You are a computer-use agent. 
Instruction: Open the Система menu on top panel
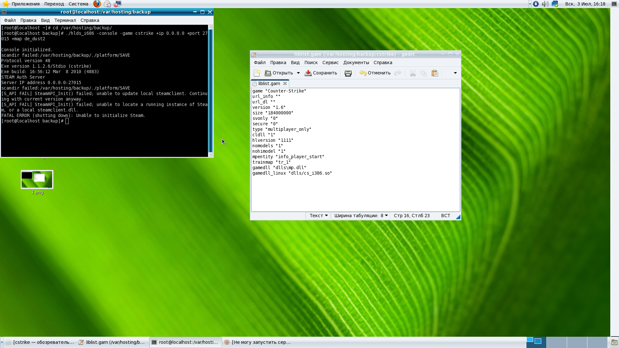pyautogui.click(x=78, y=4)
